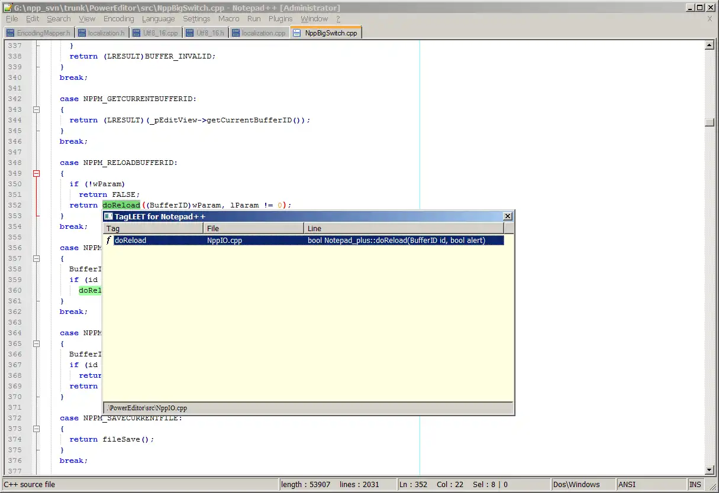The image size is (719, 493).
Task: Collapse the red fold block at line 349
Action: pyautogui.click(x=36, y=173)
